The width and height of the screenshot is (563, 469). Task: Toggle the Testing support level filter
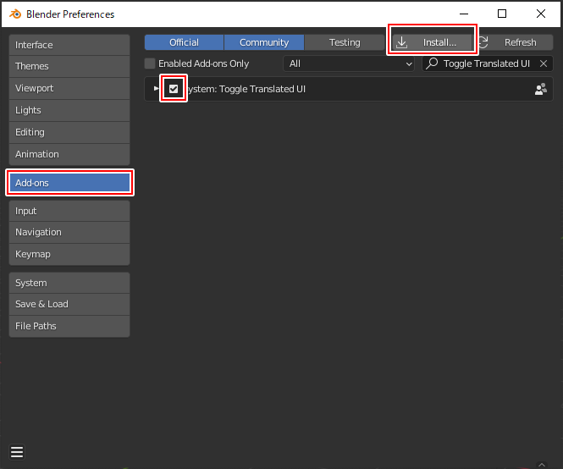point(345,42)
